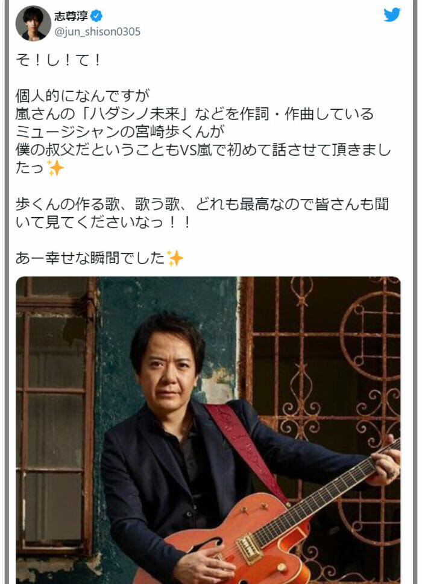Click the line 個人的になんですが
Viewport: 422px width, 584px height.
pos(83,96)
